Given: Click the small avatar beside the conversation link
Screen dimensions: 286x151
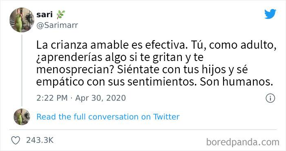Looking at the screenshot, I should coord(22,117).
